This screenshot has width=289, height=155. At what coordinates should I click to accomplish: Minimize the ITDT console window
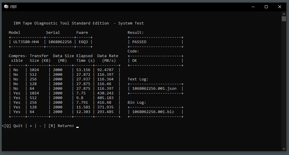coord(253,7)
